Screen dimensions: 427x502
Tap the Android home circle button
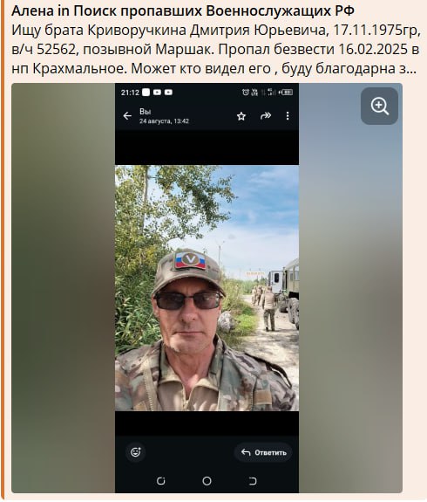207,481
